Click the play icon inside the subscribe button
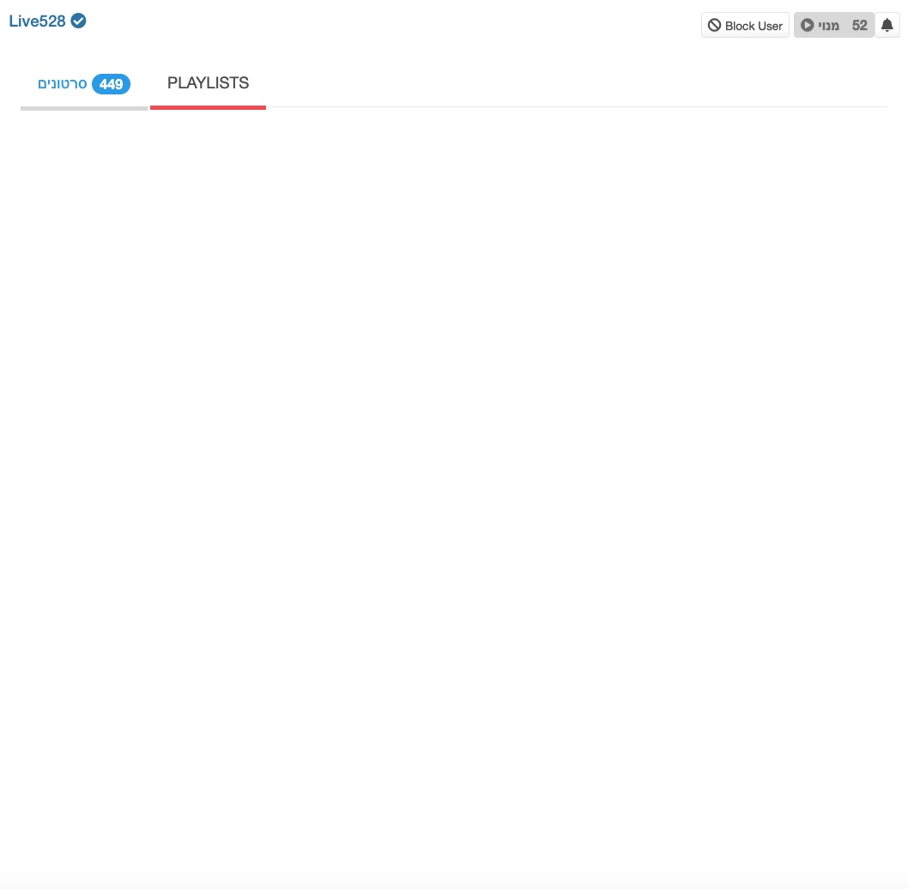Viewport: 908px width, 889px height. click(807, 25)
